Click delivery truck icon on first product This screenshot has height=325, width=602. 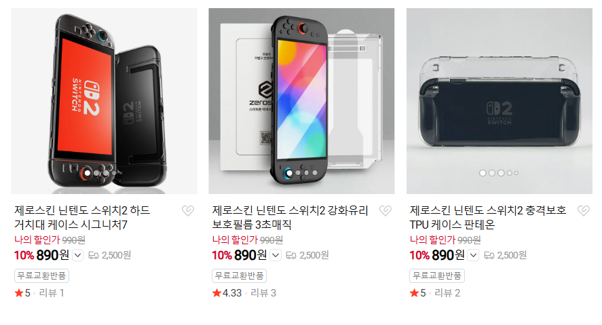(x=93, y=255)
